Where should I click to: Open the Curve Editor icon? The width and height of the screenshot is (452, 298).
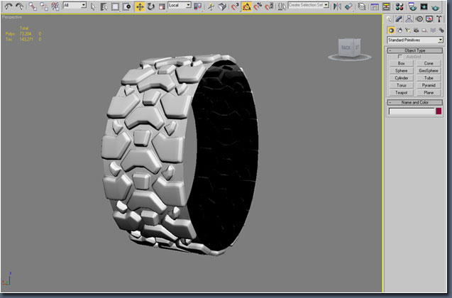pos(375,6)
